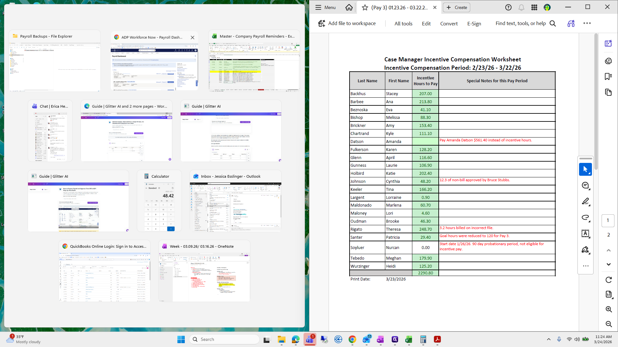Show hidden system tray icons
The image size is (618, 347).
click(x=548, y=339)
